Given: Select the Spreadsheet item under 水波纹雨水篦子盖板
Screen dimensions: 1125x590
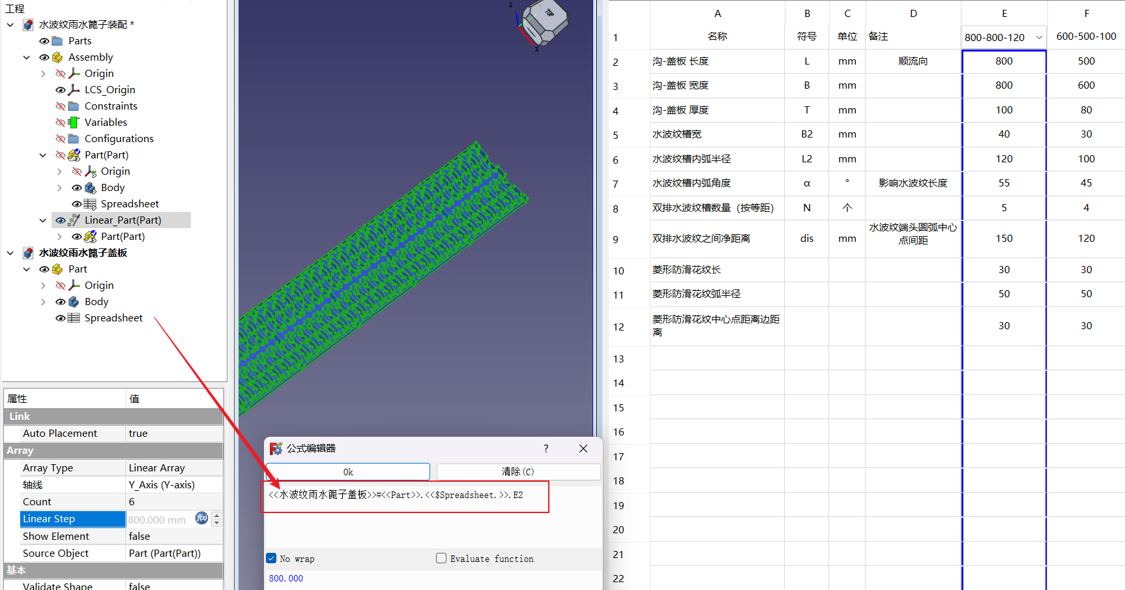Looking at the screenshot, I should (113, 318).
